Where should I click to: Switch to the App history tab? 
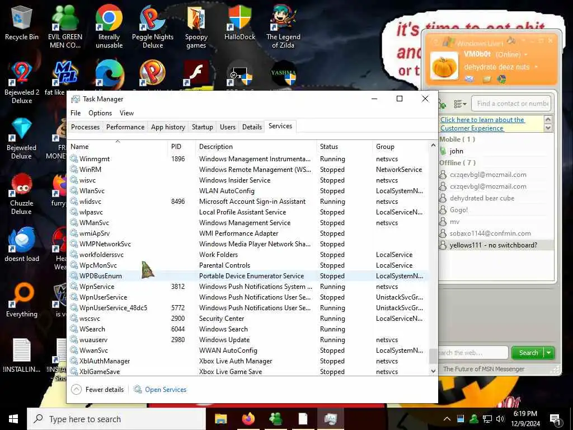point(168,127)
